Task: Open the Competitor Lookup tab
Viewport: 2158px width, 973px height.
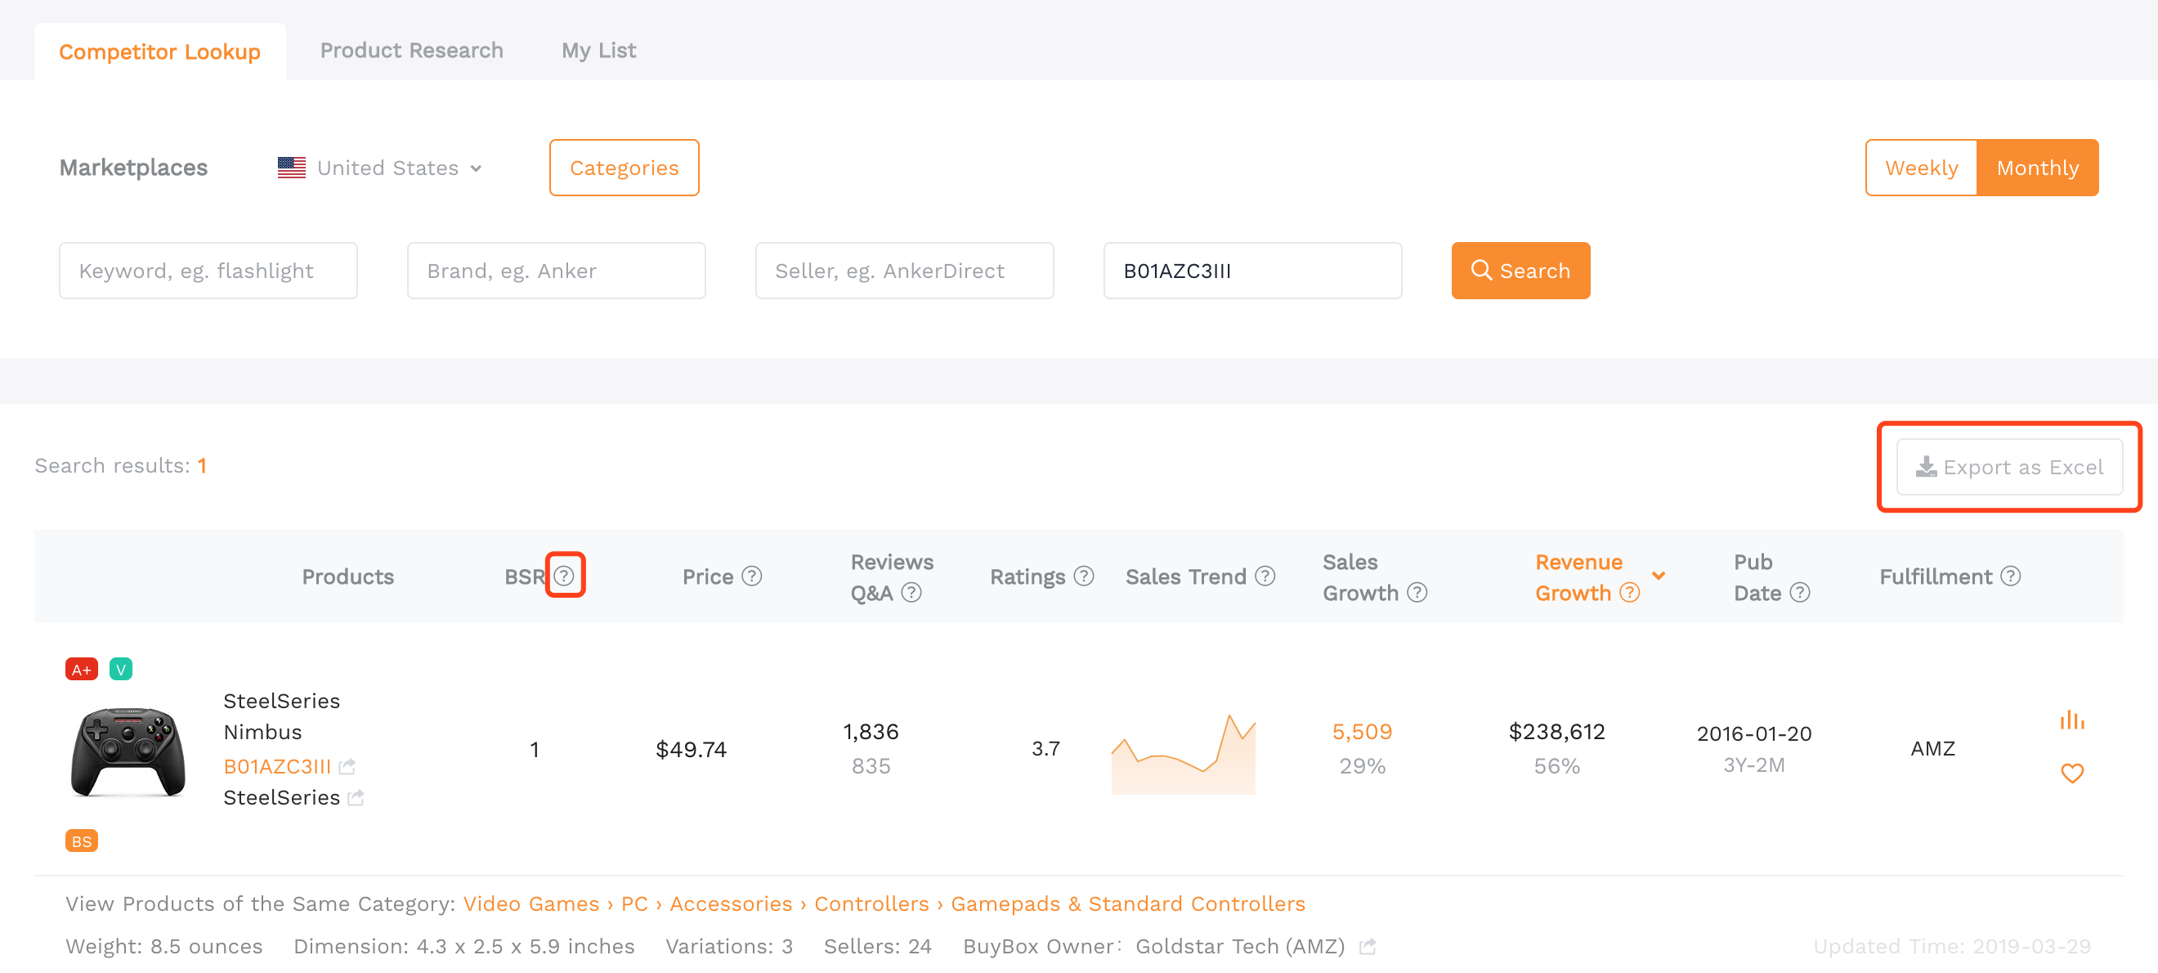Action: [159, 52]
